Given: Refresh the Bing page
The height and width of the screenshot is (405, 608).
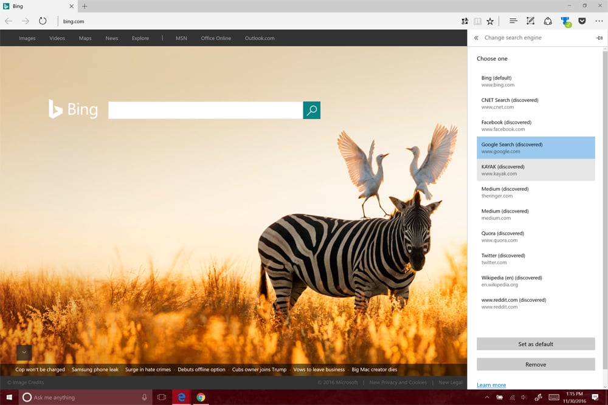Looking at the screenshot, I should 43,21.
